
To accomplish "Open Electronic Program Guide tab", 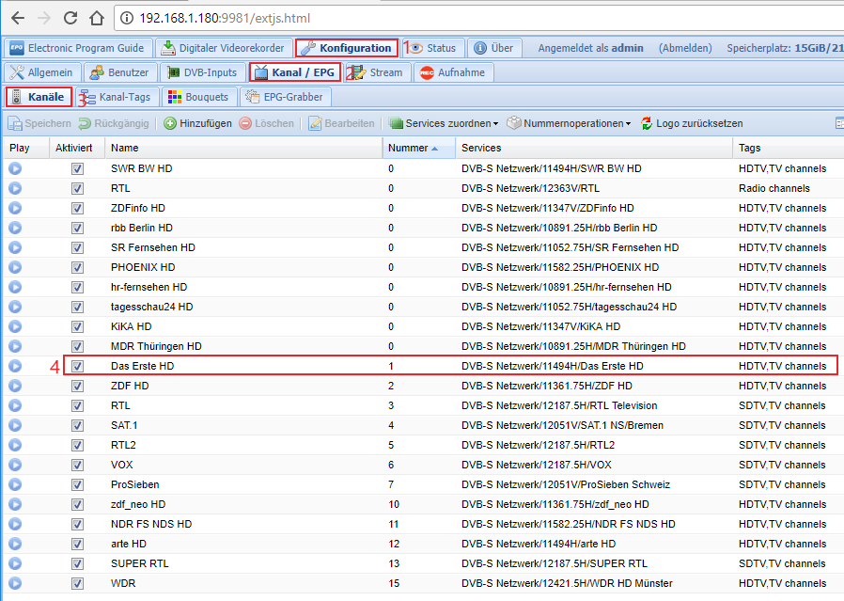I will pos(77,48).
